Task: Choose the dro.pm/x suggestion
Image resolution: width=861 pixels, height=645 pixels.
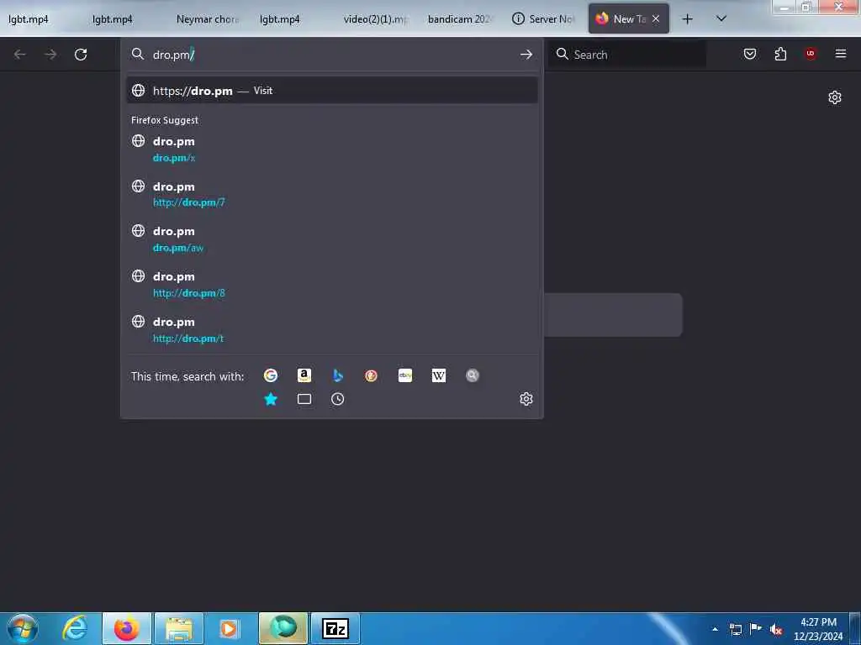Action: 331,149
